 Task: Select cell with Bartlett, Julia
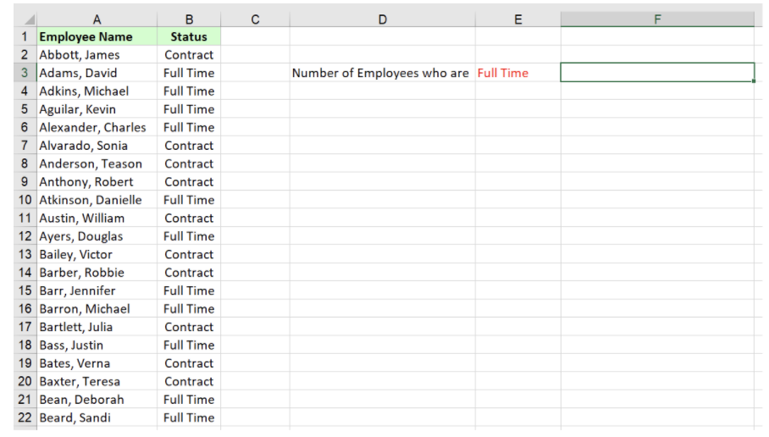pos(97,327)
